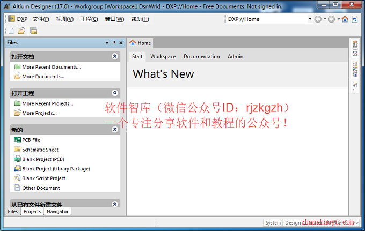Create a new Schematic Sheet
The image size is (365, 231).
tap(40, 150)
